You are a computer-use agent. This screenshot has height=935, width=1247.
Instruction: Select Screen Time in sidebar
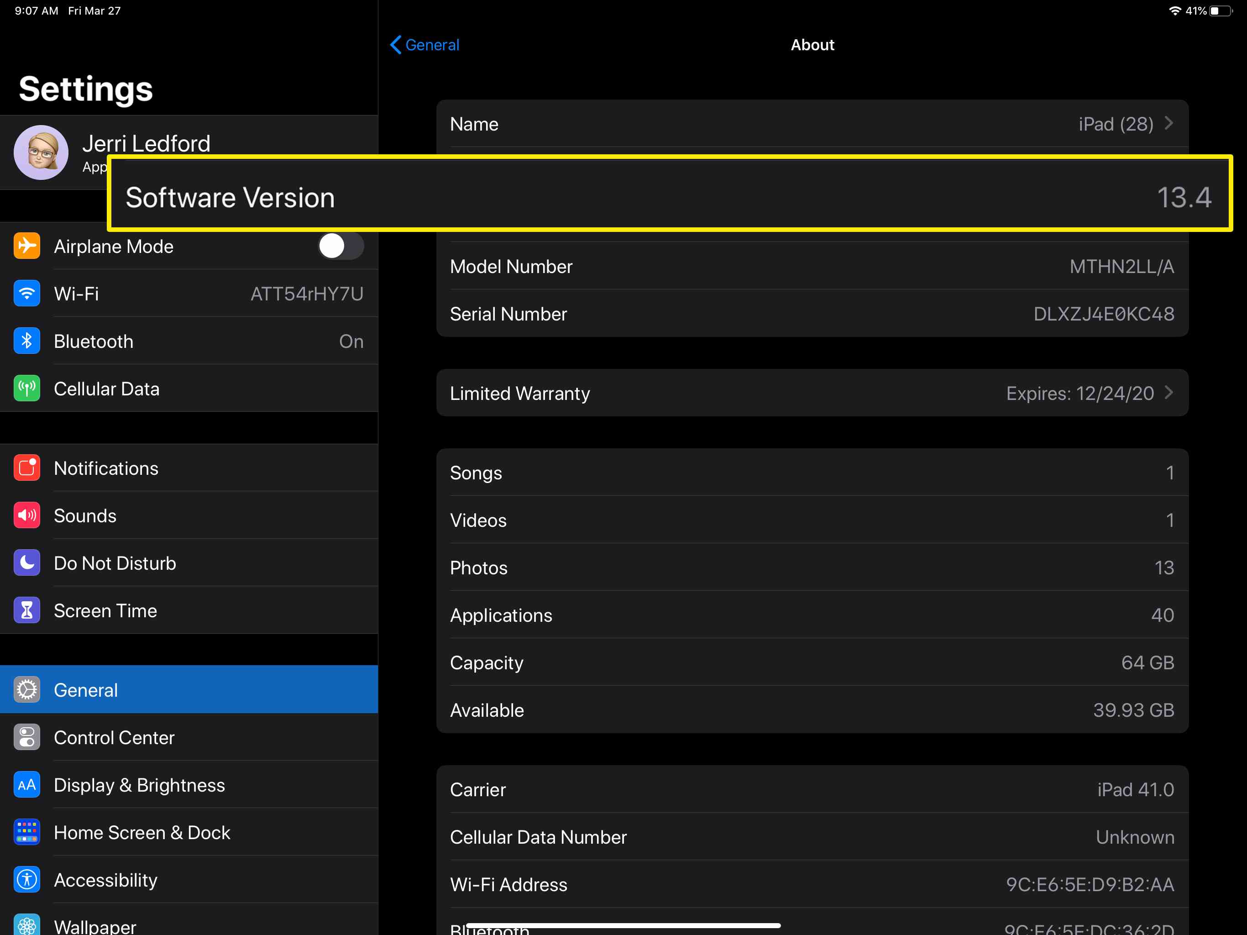click(x=189, y=610)
